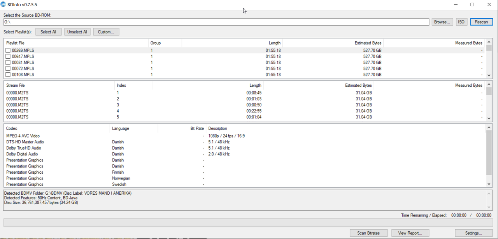The height and width of the screenshot is (239, 498).
Task: Click up arrow of codec list scrollbar
Action: [x=489, y=127]
